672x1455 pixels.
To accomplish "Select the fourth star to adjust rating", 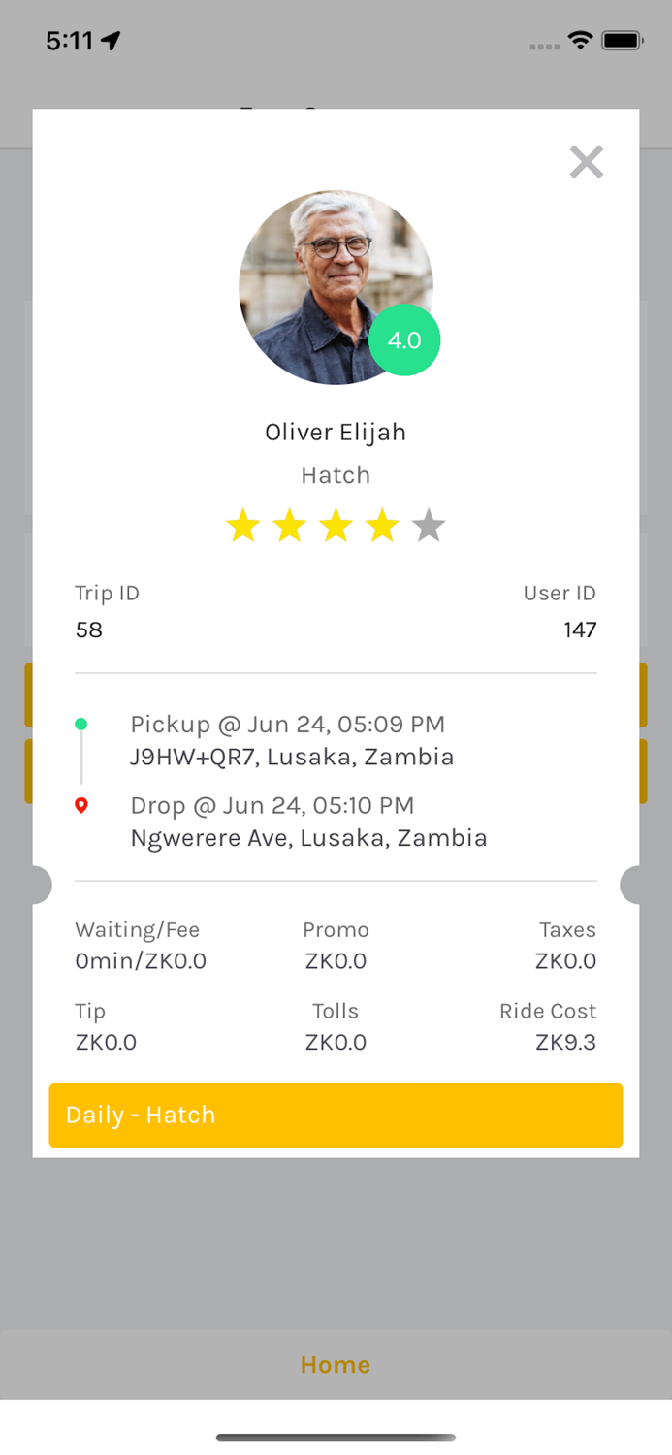I will tap(382, 525).
